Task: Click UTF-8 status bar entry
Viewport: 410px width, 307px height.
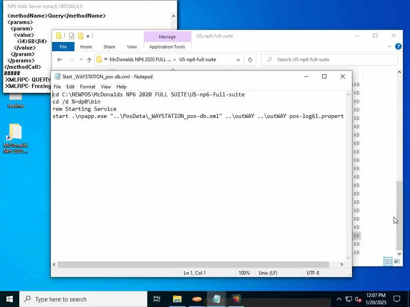Action: tap(313, 273)
